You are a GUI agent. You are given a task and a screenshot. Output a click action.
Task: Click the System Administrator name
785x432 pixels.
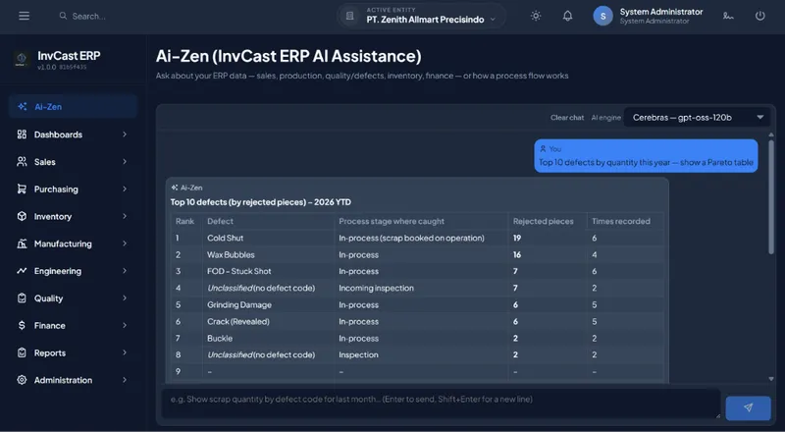660,12
